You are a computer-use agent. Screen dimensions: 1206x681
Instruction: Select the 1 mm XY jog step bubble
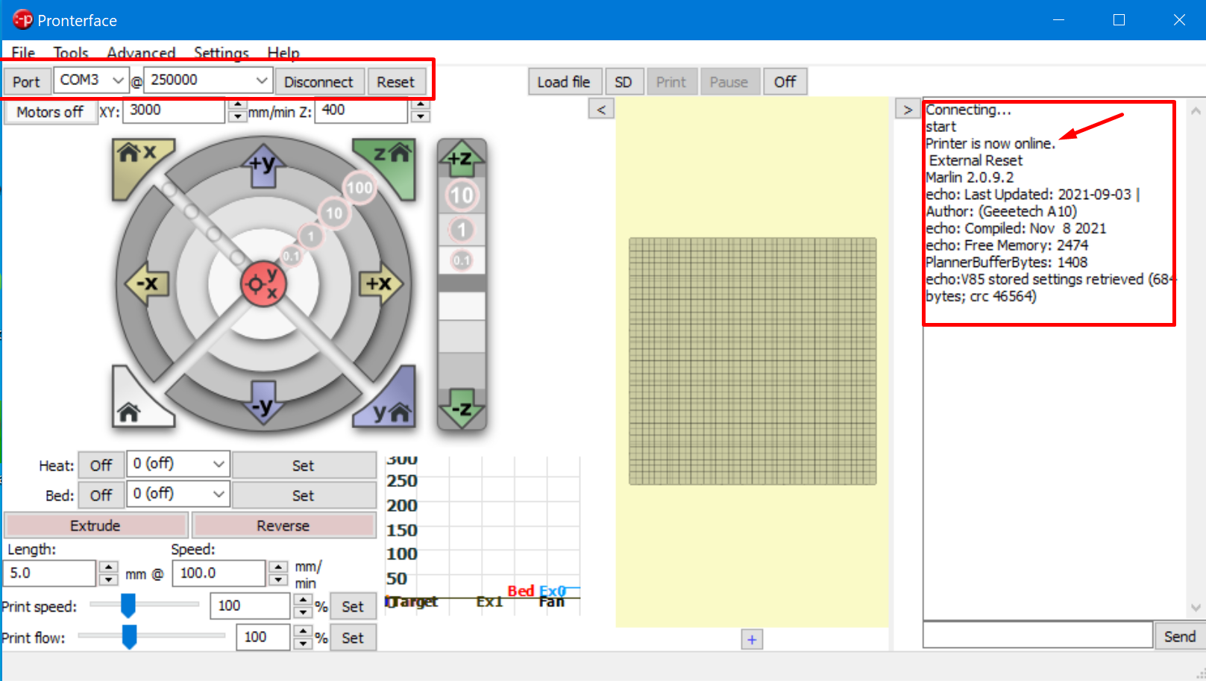click(311, 236)
